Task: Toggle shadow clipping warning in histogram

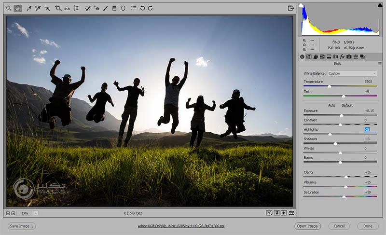Action: coord(302,6)
